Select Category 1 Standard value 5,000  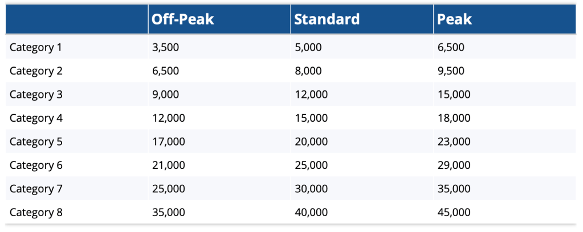pos(308,47)
